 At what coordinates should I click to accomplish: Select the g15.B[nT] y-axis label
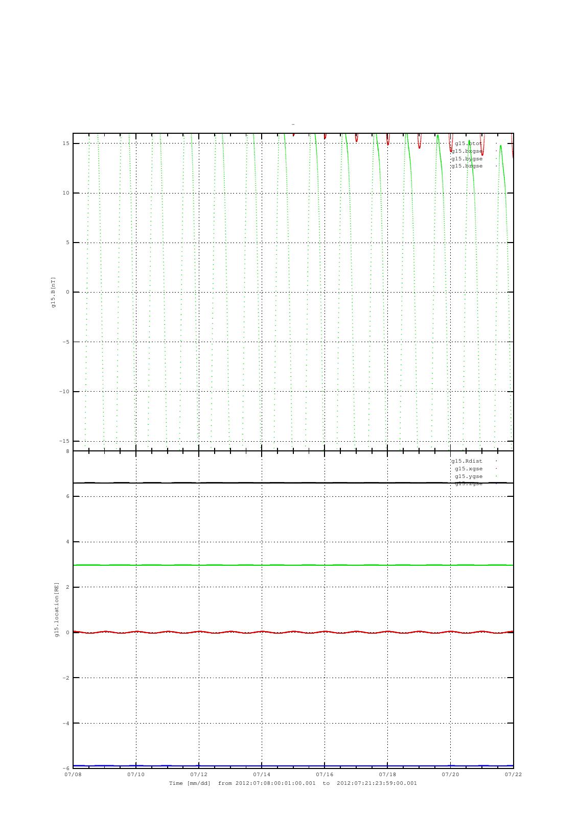coord(53,293)
